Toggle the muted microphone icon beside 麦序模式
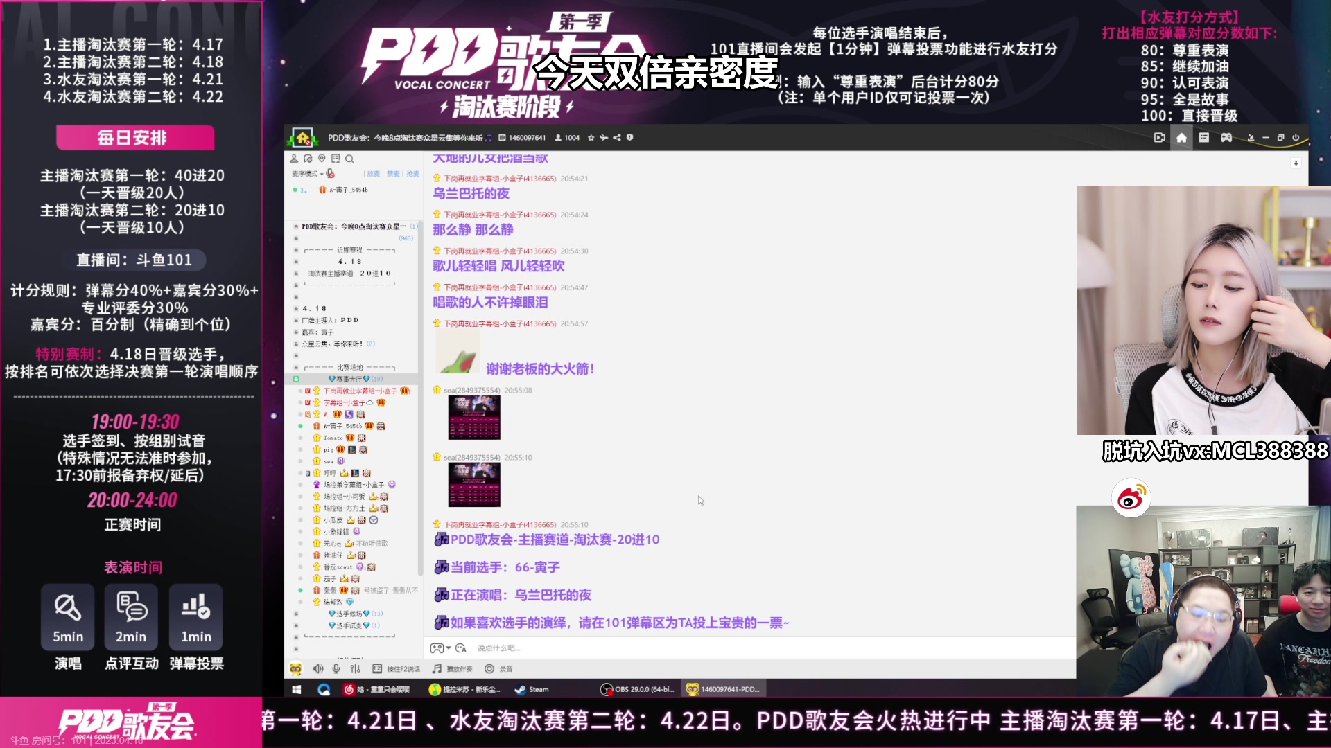The image size is (1331, 748). pyautogui.click(x=331, y=174)
